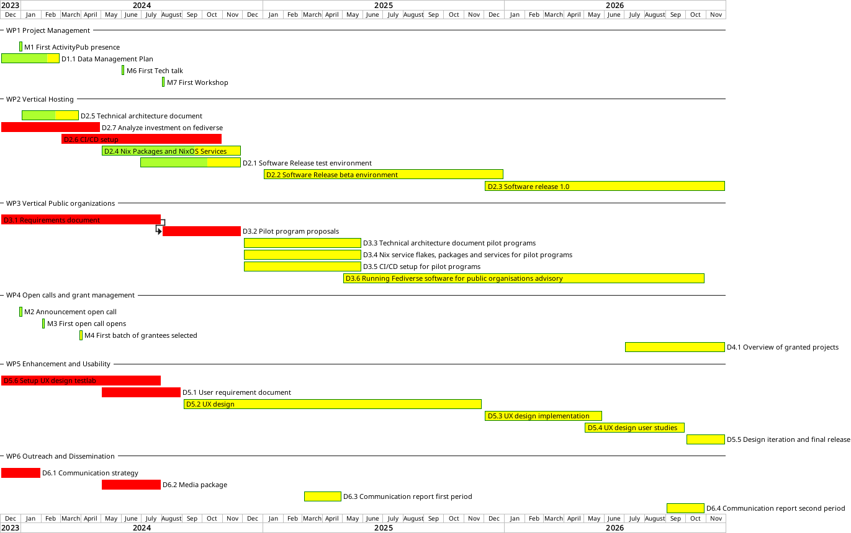The image size is (851, 533).
Task: Click the M4 First batch of grantees milestone
Action: click(81, 335)
